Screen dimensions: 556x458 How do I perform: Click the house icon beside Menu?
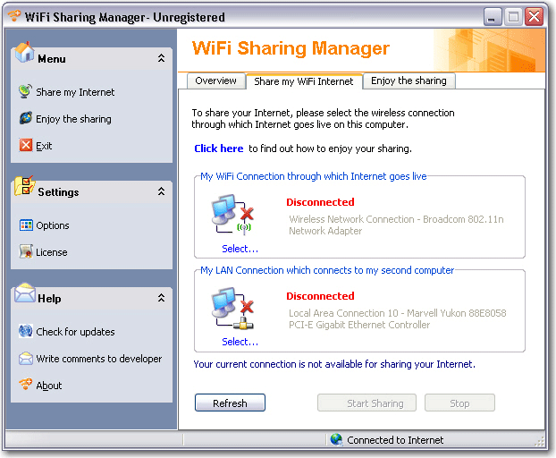(x=24, y=53)
